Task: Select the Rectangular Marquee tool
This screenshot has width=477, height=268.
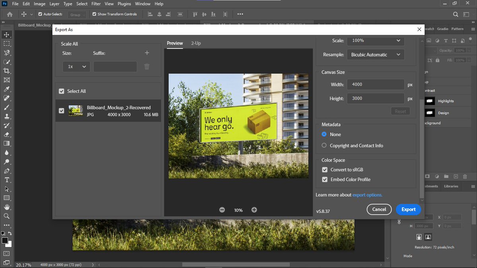Action: [x=6, y=44]
